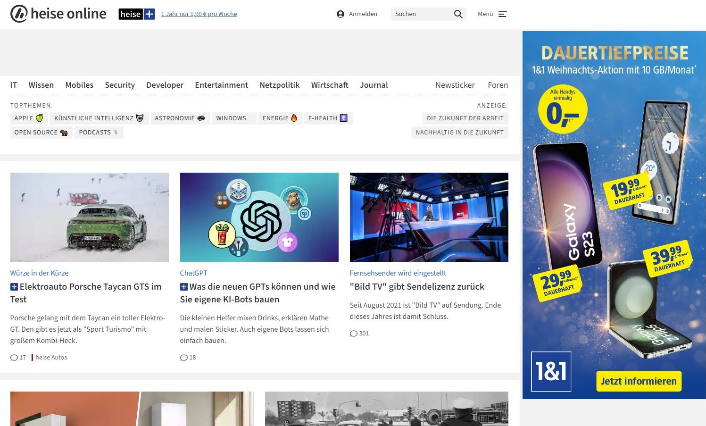Open the green Porsche Taycan thumbnail

(90, 217)
